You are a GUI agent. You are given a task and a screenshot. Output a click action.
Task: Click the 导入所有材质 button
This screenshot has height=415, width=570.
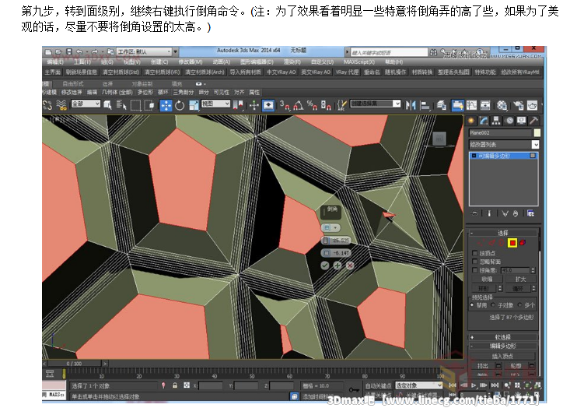pyautogui.click(x=246, y=72)
